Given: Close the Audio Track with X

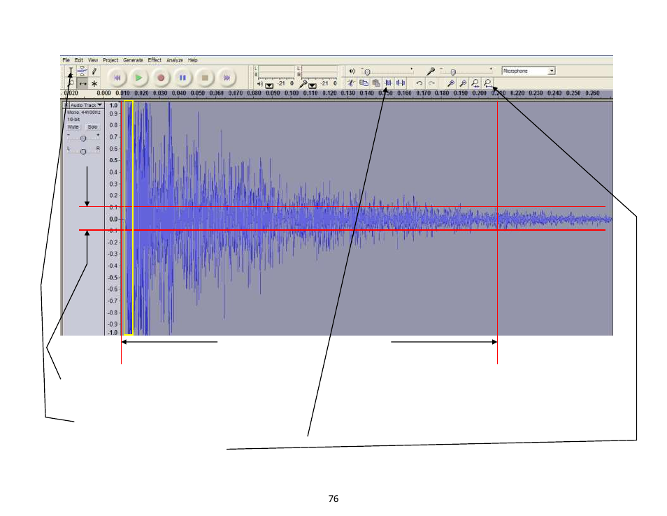Looking at the screenshot, I should (66, 105).
